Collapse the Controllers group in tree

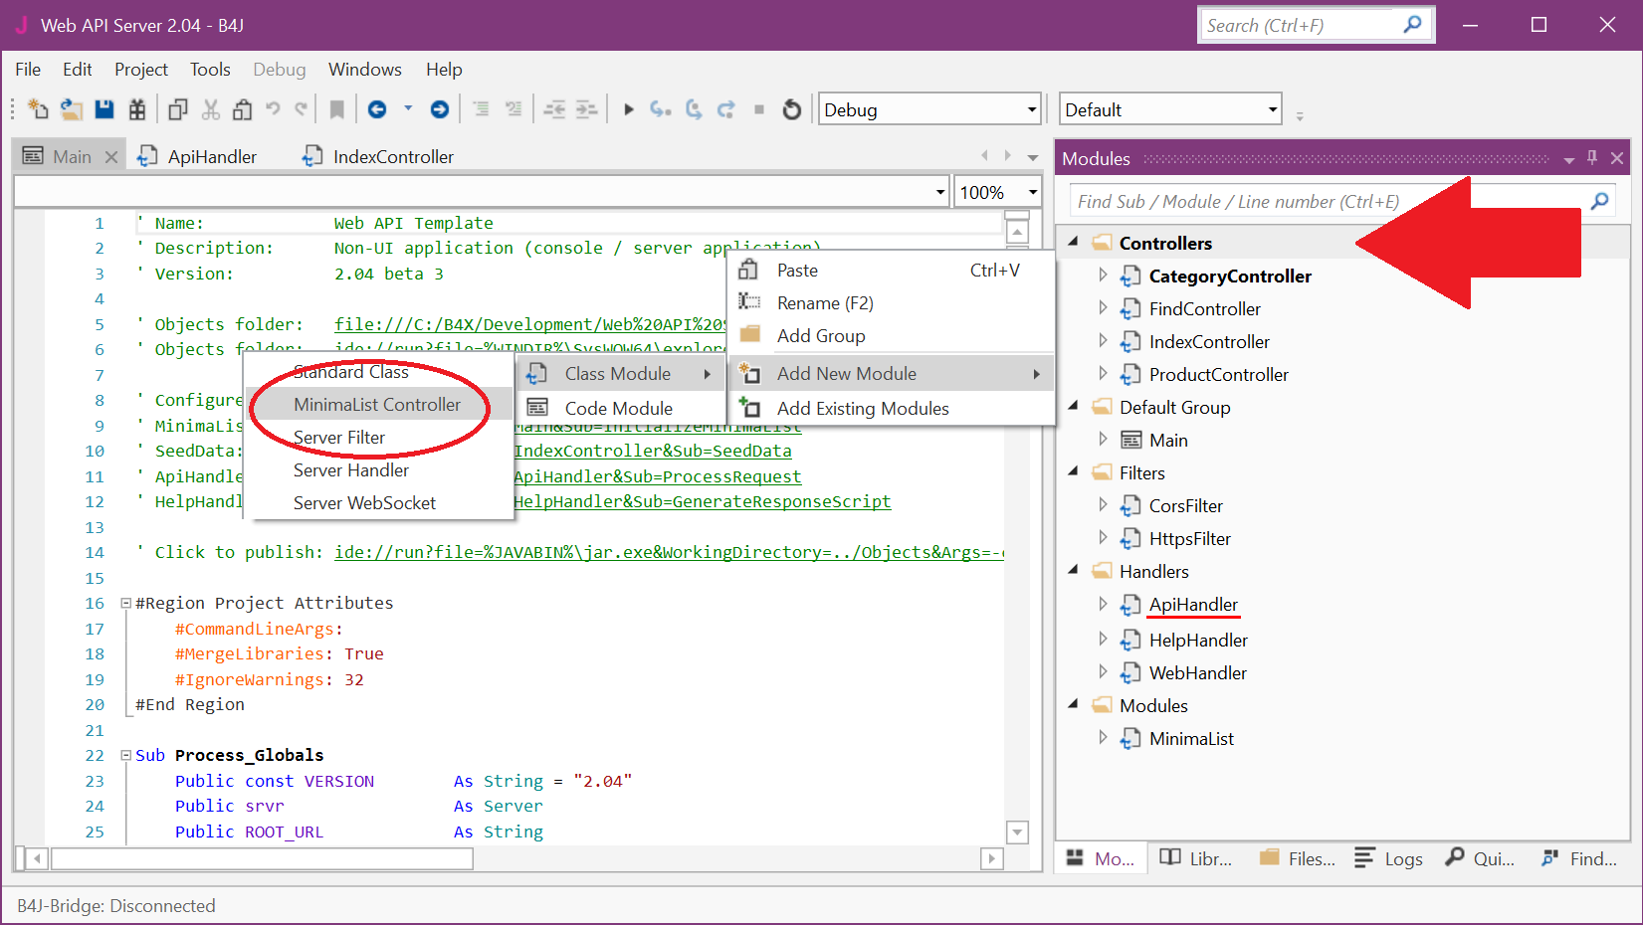pyautogui.click(x=1074, y=243)
